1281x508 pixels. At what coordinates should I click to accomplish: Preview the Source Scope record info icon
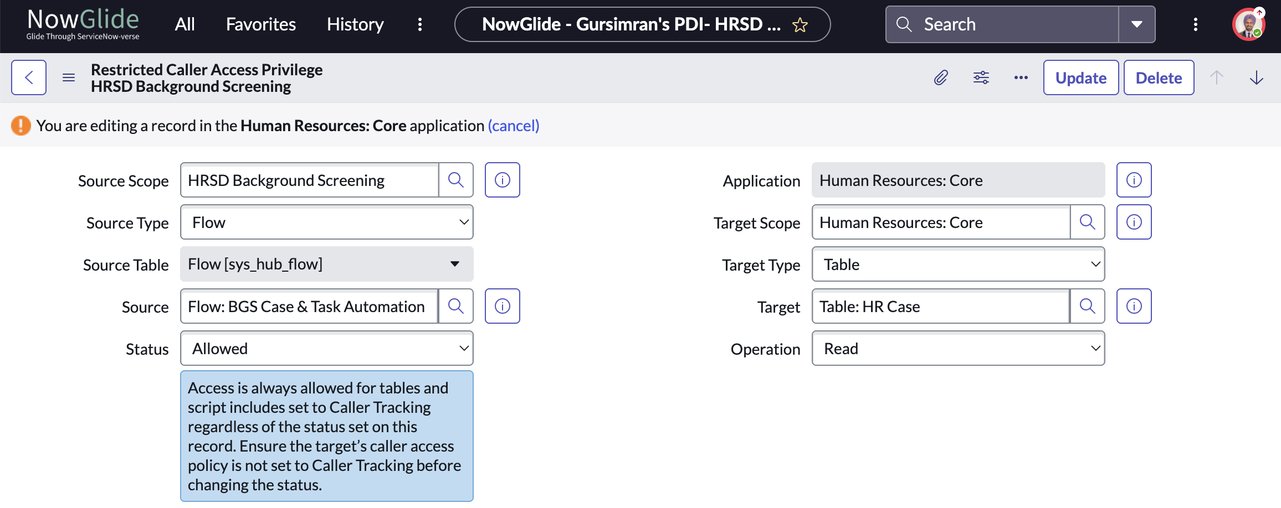(503, 180)
